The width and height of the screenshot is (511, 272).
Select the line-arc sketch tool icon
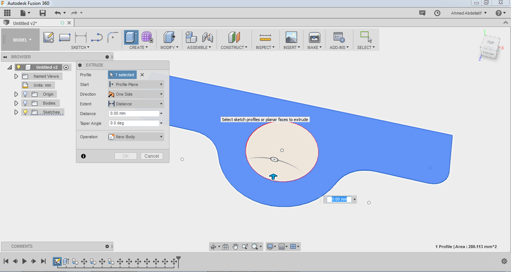click(x=97, y=37)
